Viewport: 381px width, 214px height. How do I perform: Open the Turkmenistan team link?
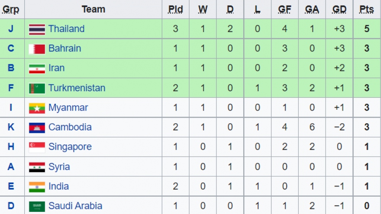click(77, 88)
